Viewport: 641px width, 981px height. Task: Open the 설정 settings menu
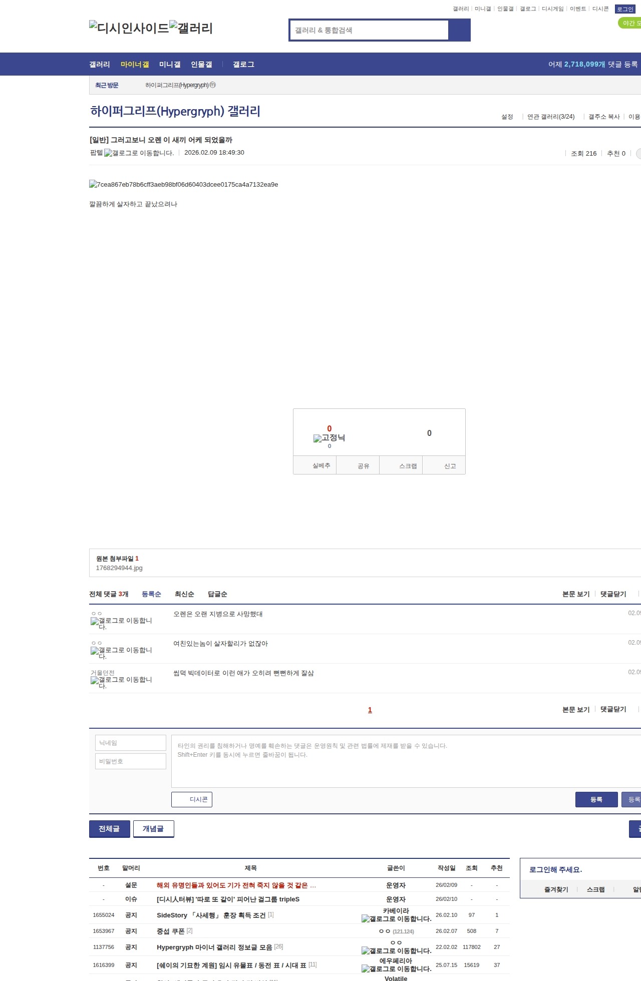(507, 117)
